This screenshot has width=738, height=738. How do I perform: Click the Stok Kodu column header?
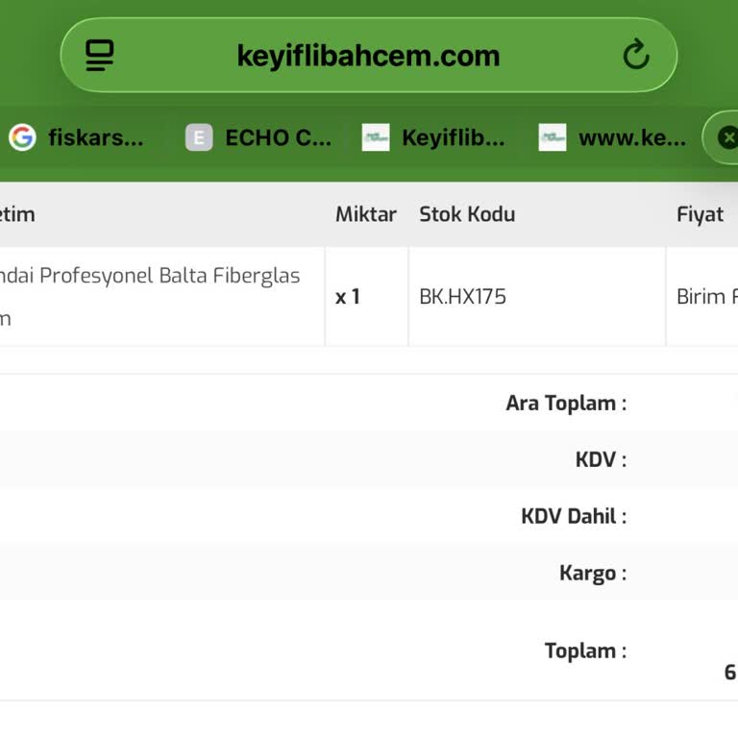467,214
